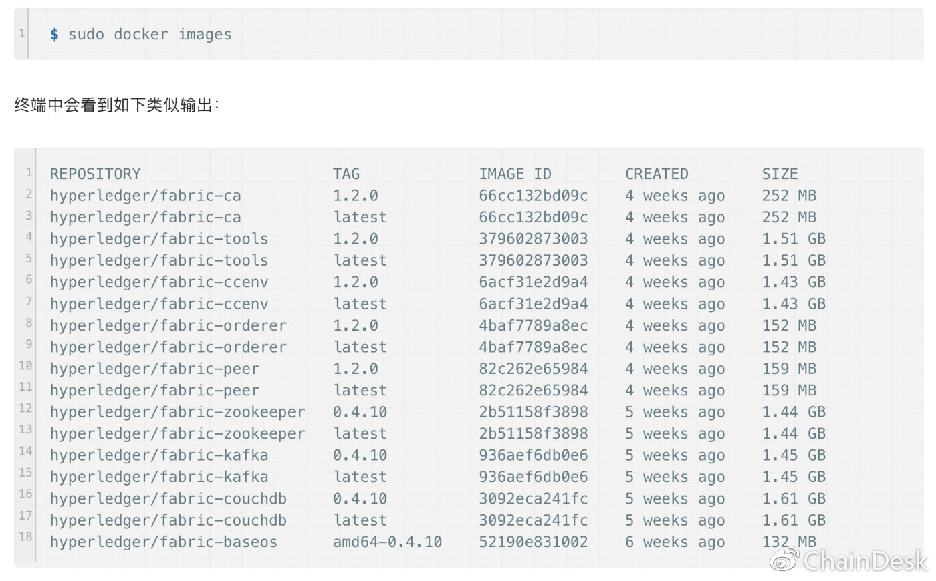Click "4 weeks ago" in fabric-peer latest row
936x581 pixels.
pos(675,390)
